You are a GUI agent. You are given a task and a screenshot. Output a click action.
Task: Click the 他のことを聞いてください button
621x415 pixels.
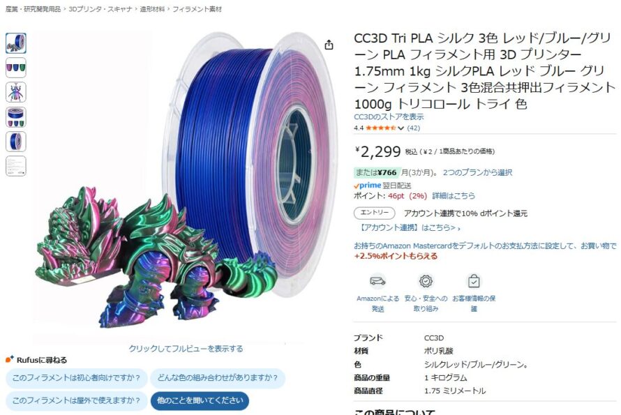click(200, 400)
